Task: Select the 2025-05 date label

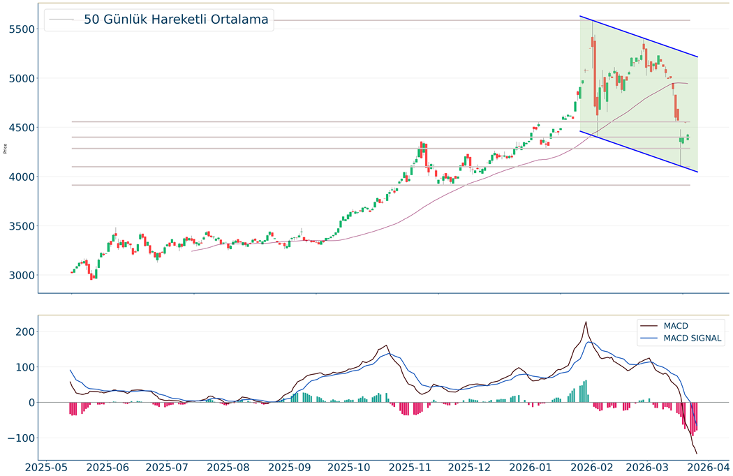Action: [x=53, y=466]
